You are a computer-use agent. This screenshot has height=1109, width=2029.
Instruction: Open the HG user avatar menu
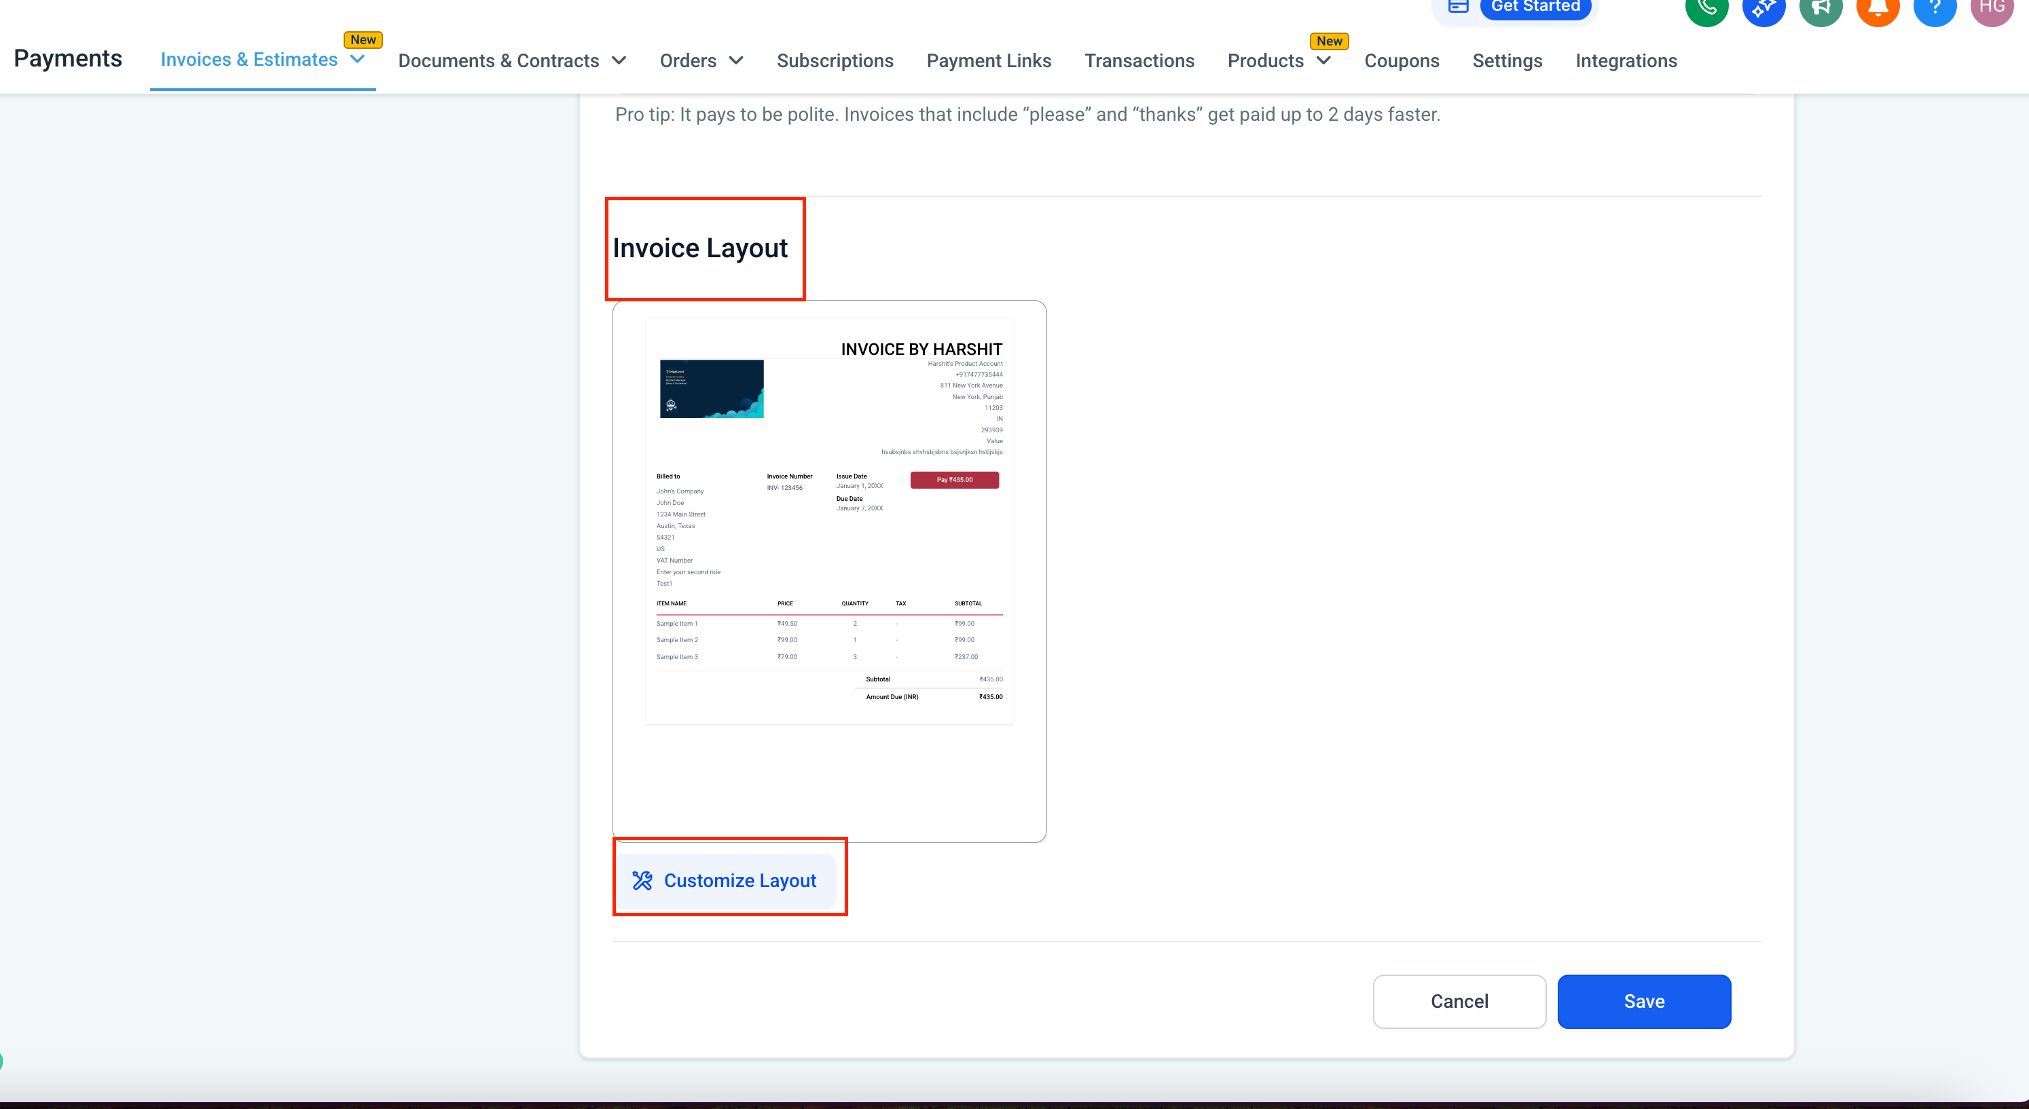coord(1991,8)
